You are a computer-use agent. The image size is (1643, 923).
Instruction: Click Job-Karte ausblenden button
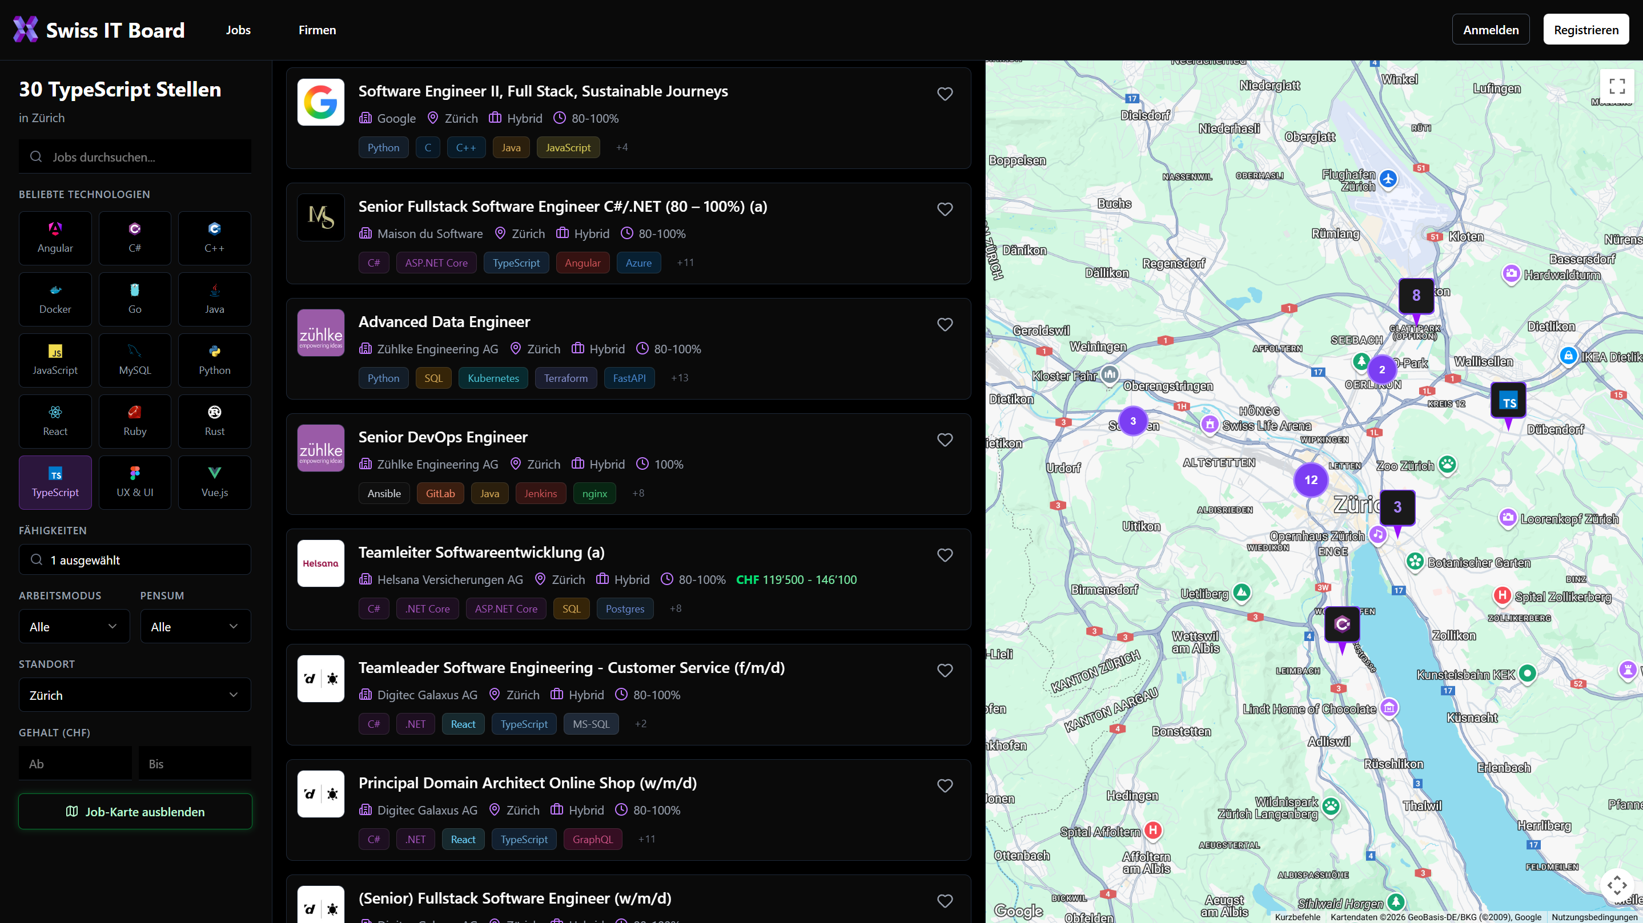(x=135, y=812)
